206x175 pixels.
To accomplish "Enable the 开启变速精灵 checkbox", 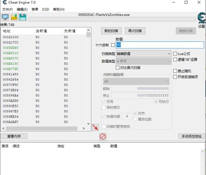I will point(175,77).
